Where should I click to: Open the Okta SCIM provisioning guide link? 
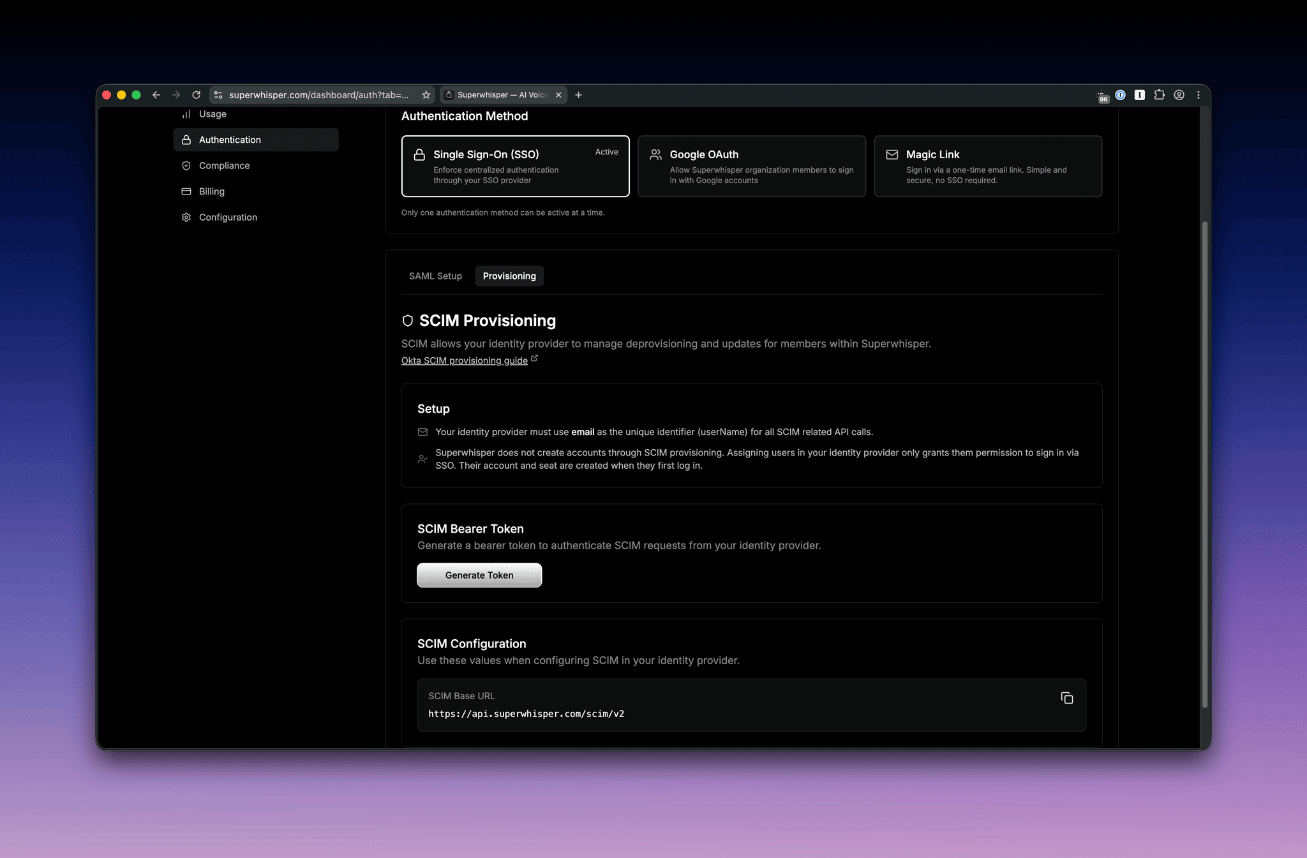tap(465, 360)
